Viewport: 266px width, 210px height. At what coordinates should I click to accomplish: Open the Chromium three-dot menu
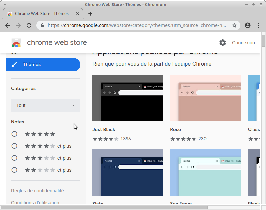[259, 25]
